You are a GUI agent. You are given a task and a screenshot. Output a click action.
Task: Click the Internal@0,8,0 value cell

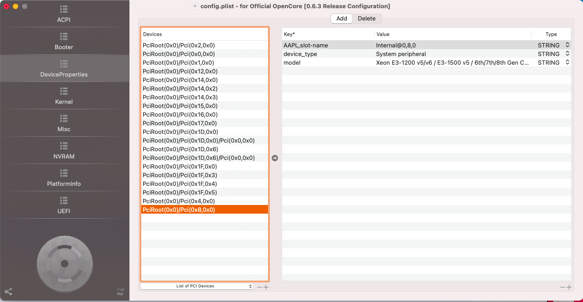[x=453, y=45]
